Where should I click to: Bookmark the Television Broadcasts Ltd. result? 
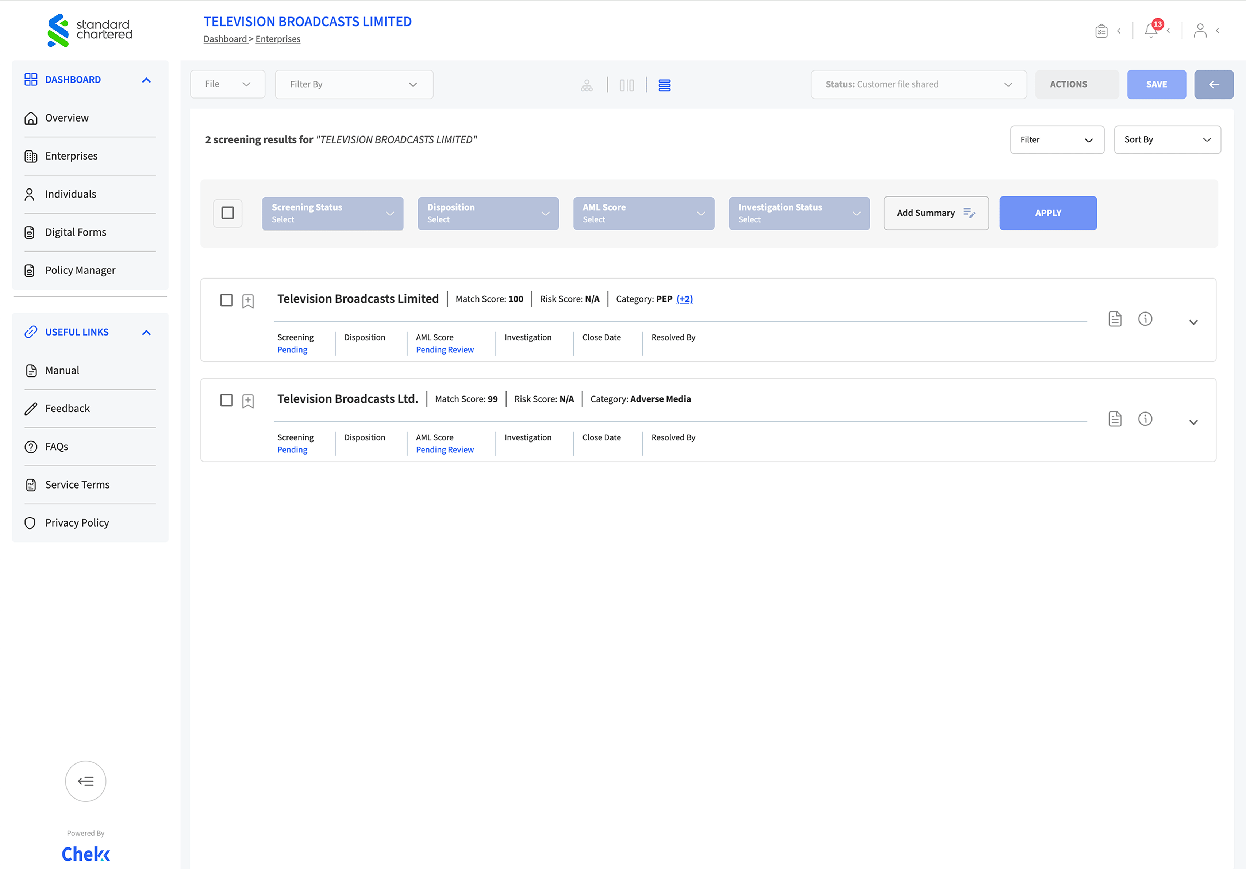pyautogui.click(x=248, y=401)
